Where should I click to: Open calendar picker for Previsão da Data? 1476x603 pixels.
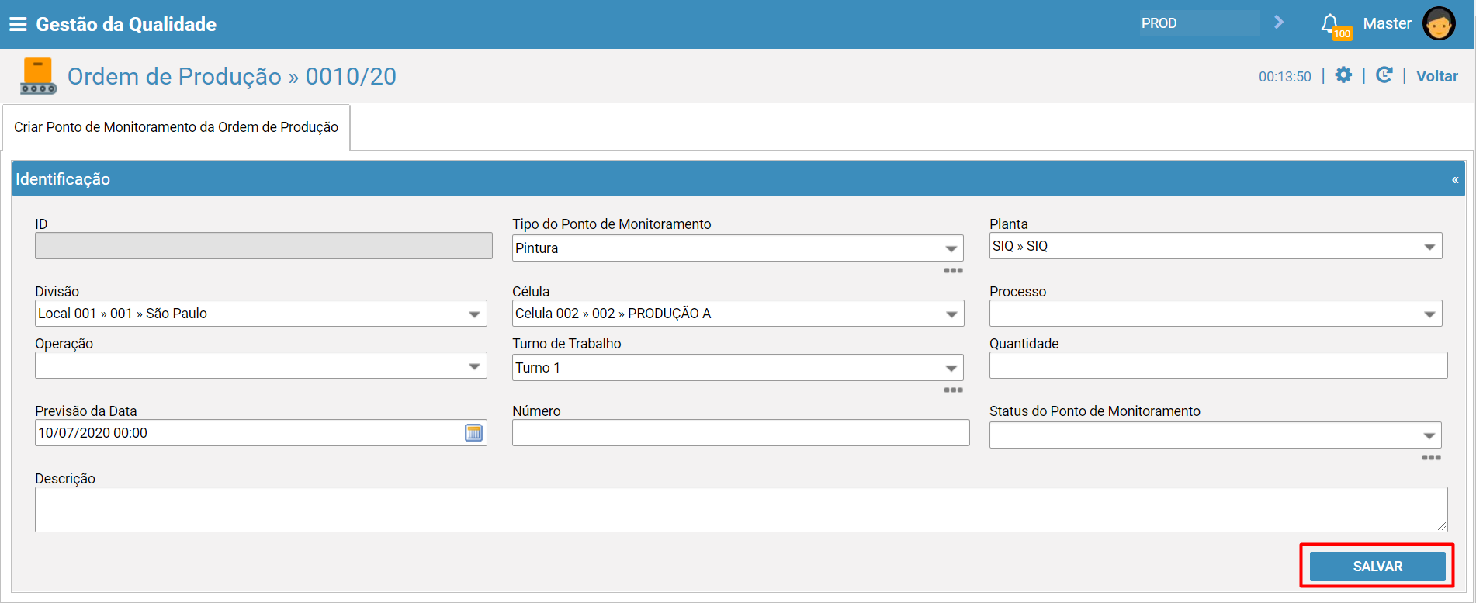coord(473,433)
